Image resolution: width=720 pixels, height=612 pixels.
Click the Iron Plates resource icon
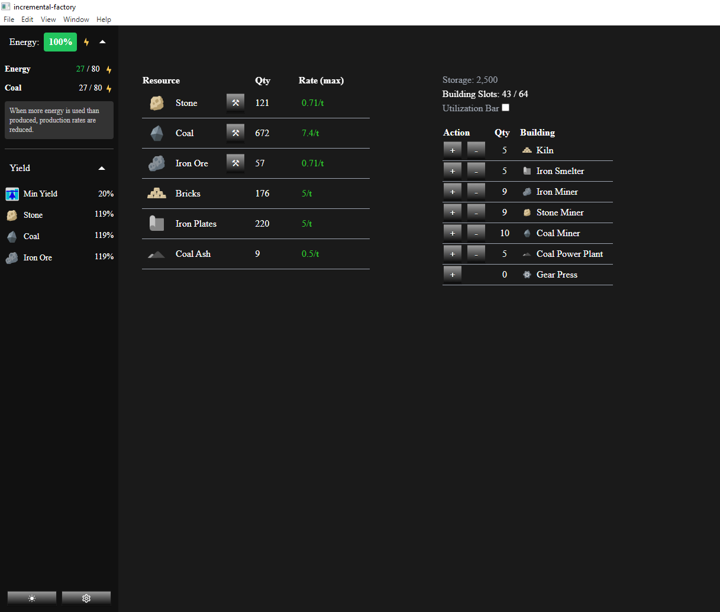[x=157, y=224]
